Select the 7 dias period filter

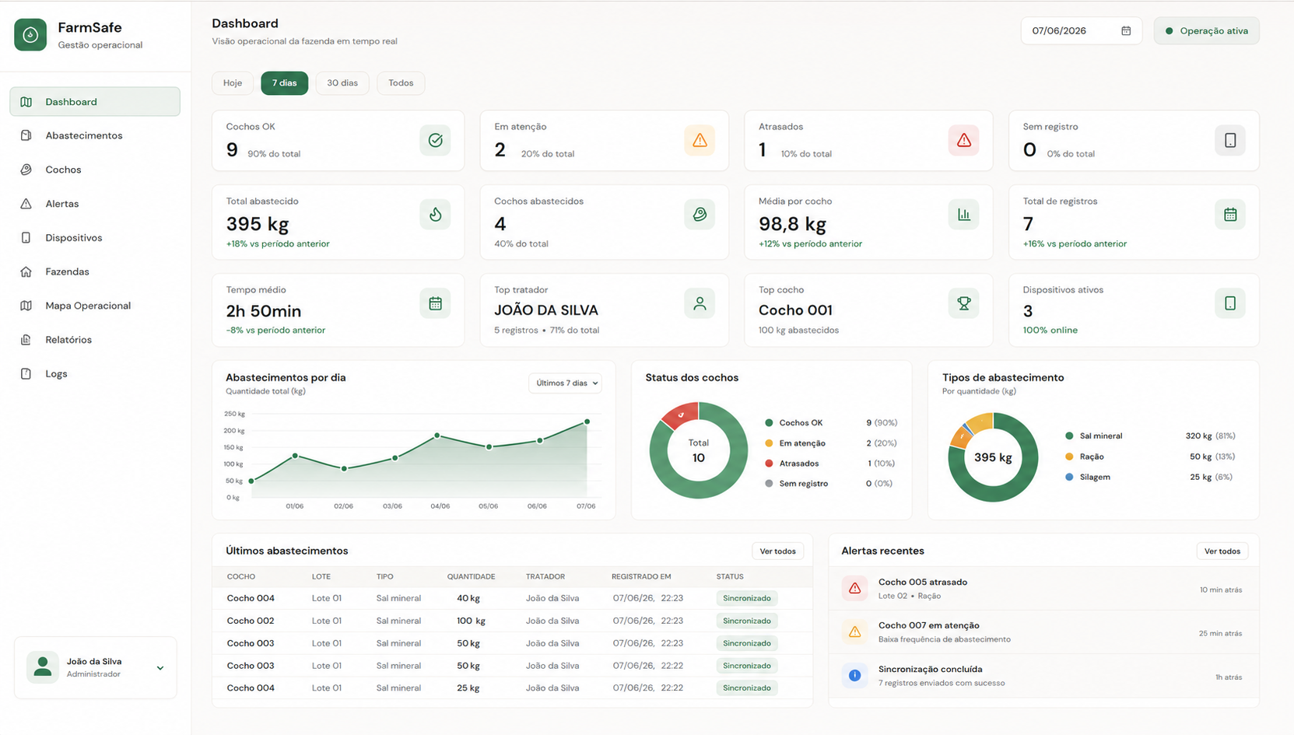284,83
